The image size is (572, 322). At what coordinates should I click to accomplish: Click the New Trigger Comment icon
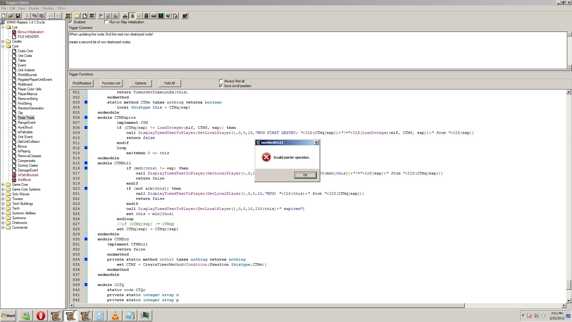[92, 16]
